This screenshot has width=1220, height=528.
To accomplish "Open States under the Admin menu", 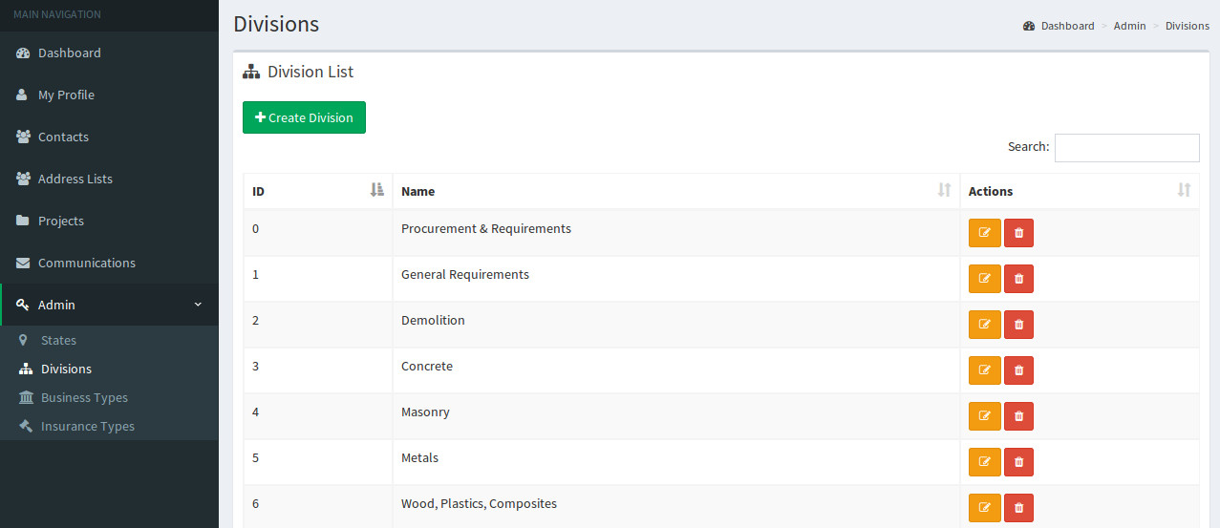I will tap(58, 340).
